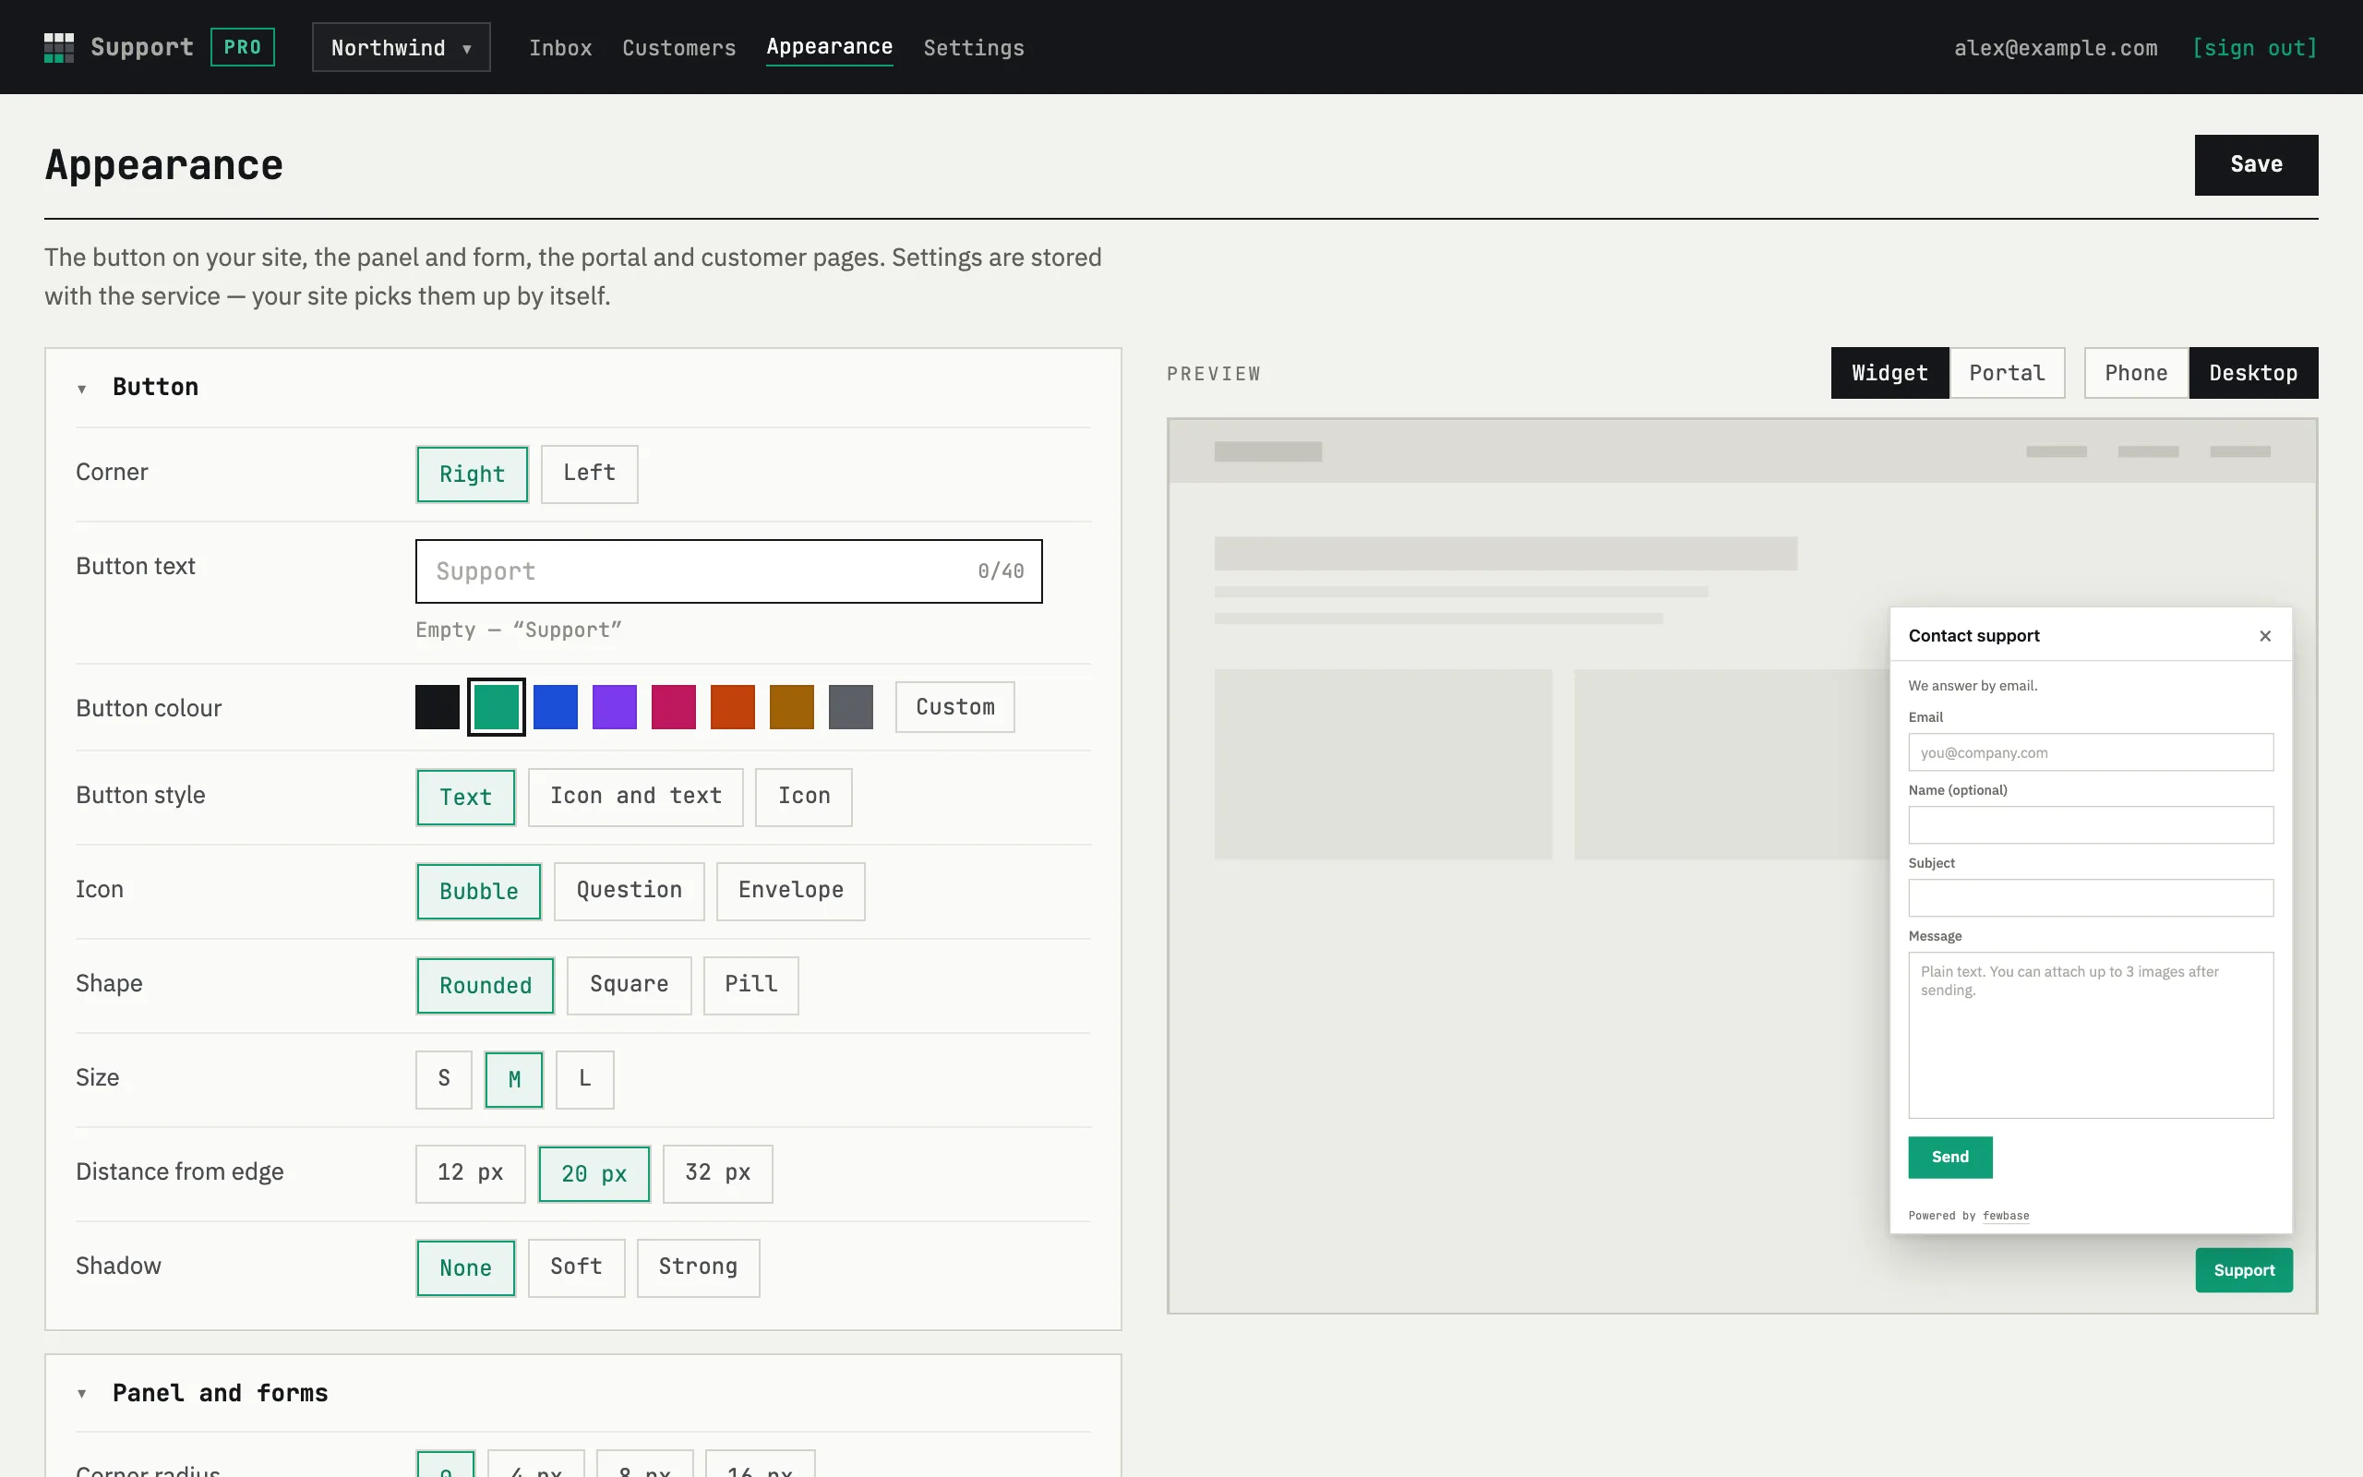Viewport: 2363px width, 1477px height.
Task: Click the sign out link
Action: point(2255,48)
